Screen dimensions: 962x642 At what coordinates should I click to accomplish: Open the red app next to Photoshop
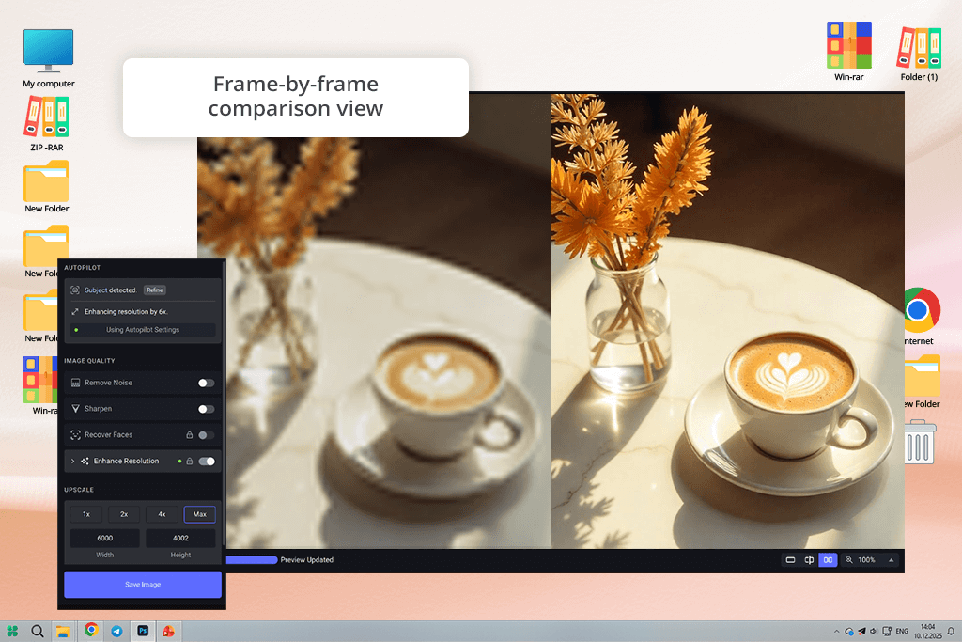click(x=168, y=631)
